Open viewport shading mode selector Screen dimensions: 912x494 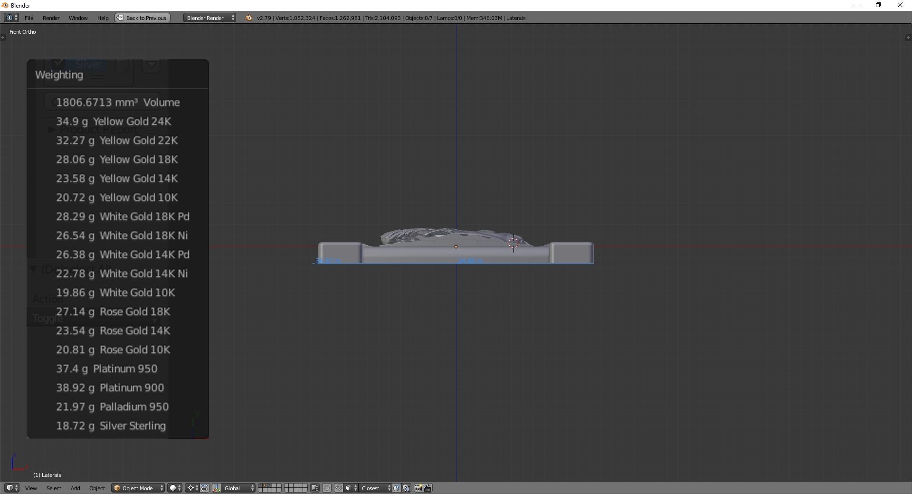click(174, 488)
